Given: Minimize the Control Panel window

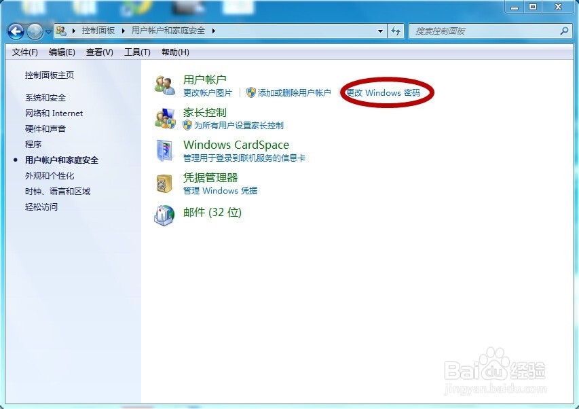Looking at the screenshot, I should pos(515,7).
